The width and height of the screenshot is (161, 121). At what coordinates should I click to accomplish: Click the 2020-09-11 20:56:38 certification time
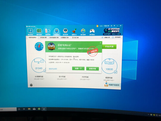[x=62, y=62]
